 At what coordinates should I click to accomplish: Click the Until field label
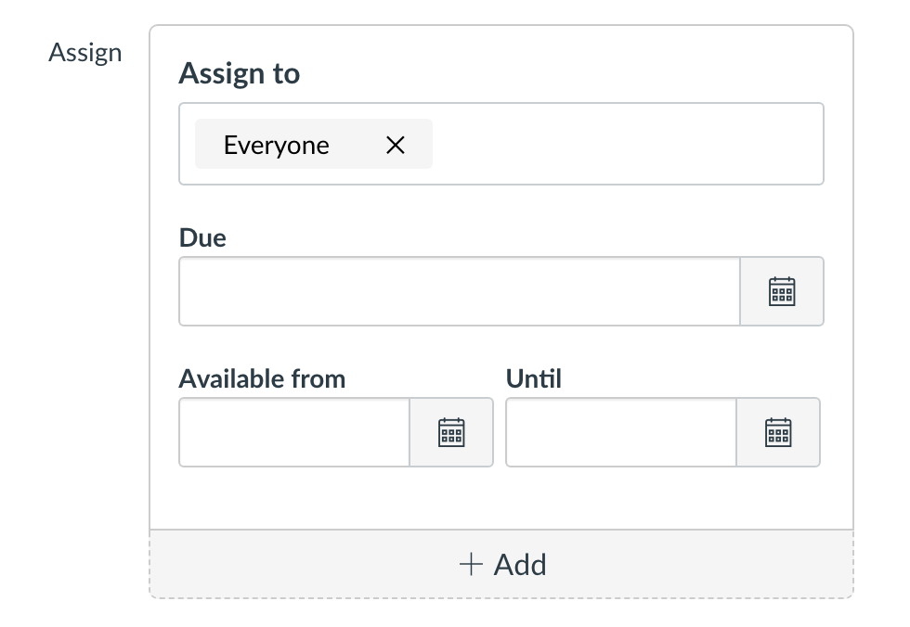tap(534, 378)
